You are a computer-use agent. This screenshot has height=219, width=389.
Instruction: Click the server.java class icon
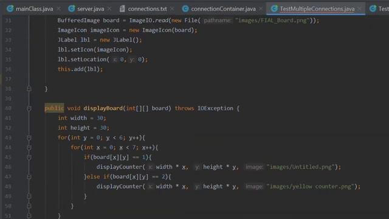coord(72,9)
